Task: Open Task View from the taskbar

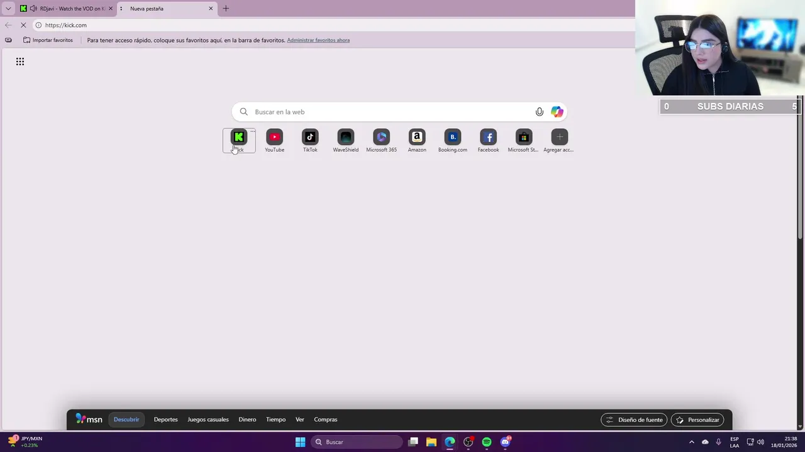Action: (413, 442)
